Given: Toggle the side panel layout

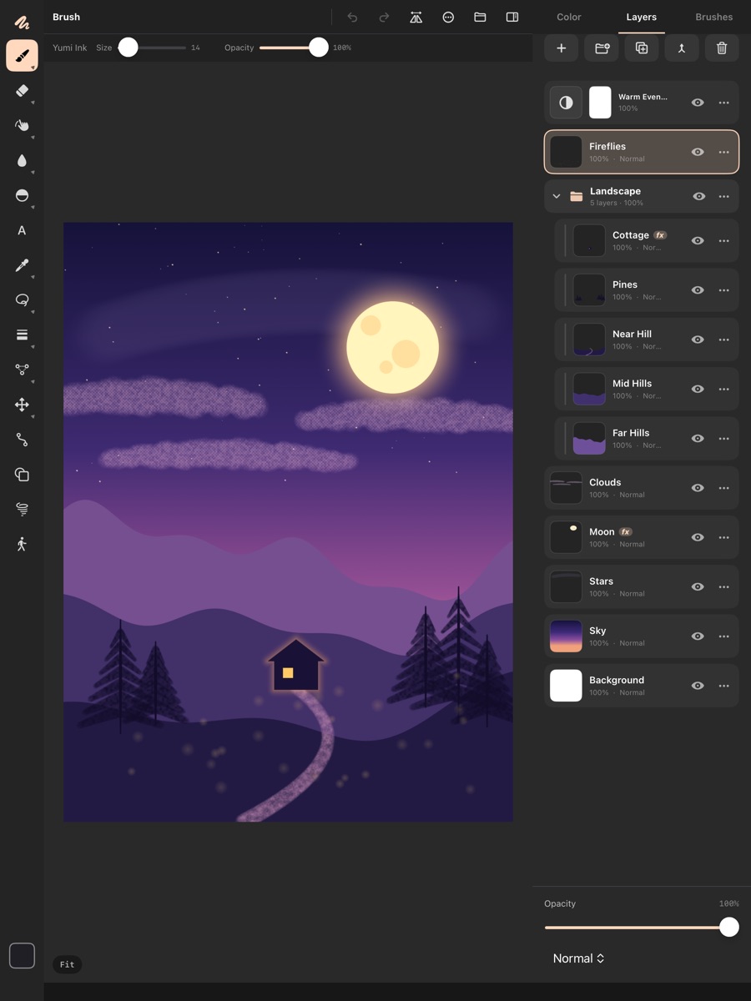Looking at the screenshot, I should pos(512,17).
